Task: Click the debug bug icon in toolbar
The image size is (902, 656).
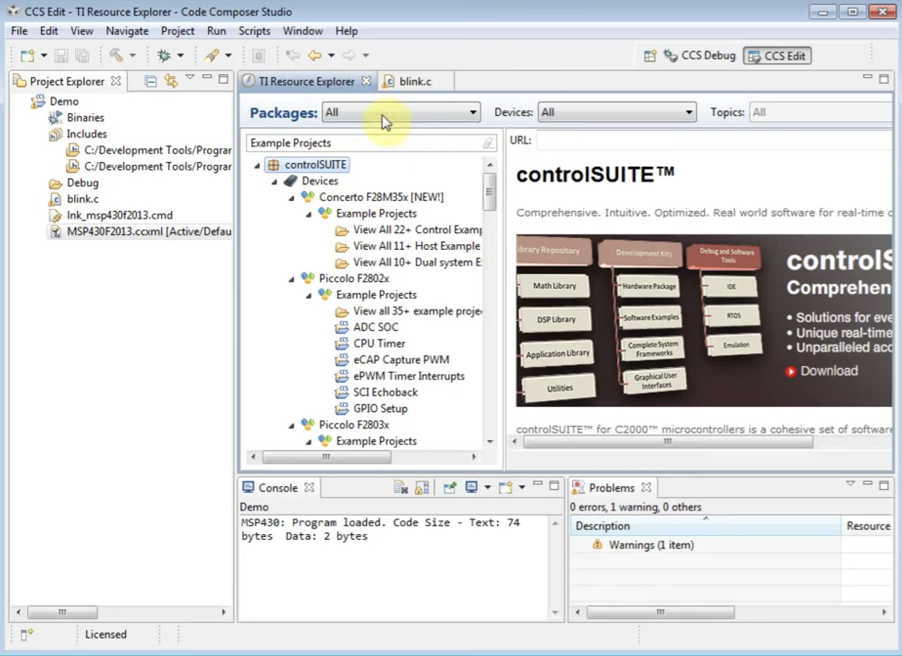Action: [x=164, y=56]
